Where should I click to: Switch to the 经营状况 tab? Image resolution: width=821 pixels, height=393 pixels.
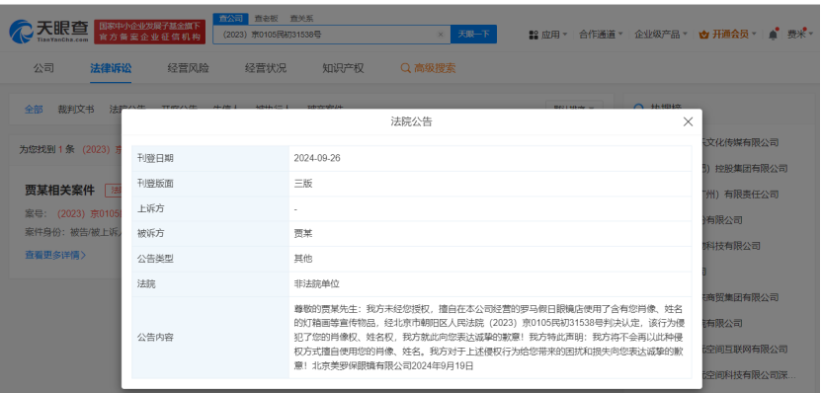point(266,68)
